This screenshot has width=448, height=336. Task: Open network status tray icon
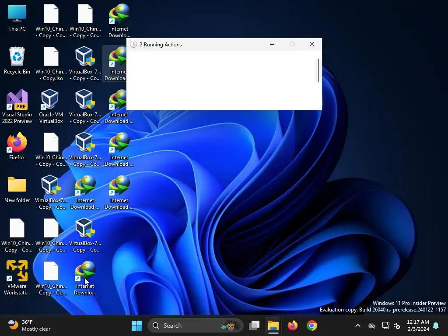pos(385,325)
